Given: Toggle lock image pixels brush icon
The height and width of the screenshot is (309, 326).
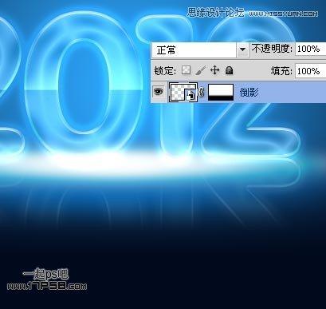Looking at the screenshot, I should click(x=200, y=70).
